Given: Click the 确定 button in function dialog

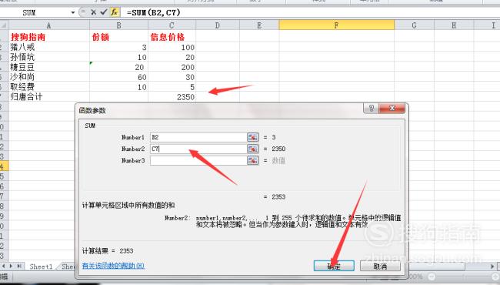Looking at the screenshot, I should pos(334,266).
